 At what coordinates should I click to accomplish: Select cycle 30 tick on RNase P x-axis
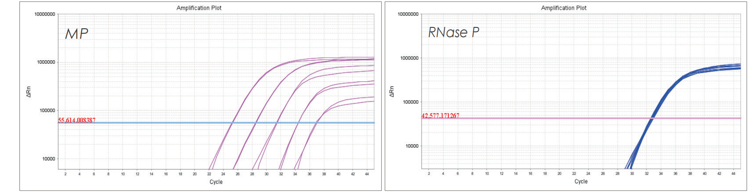point(632,173)
